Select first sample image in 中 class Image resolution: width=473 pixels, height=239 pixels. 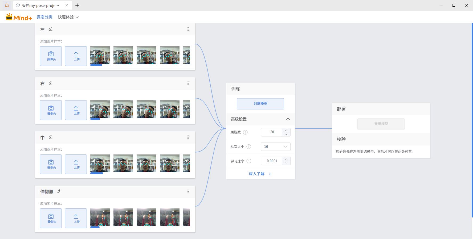click(x=100, y=163)
